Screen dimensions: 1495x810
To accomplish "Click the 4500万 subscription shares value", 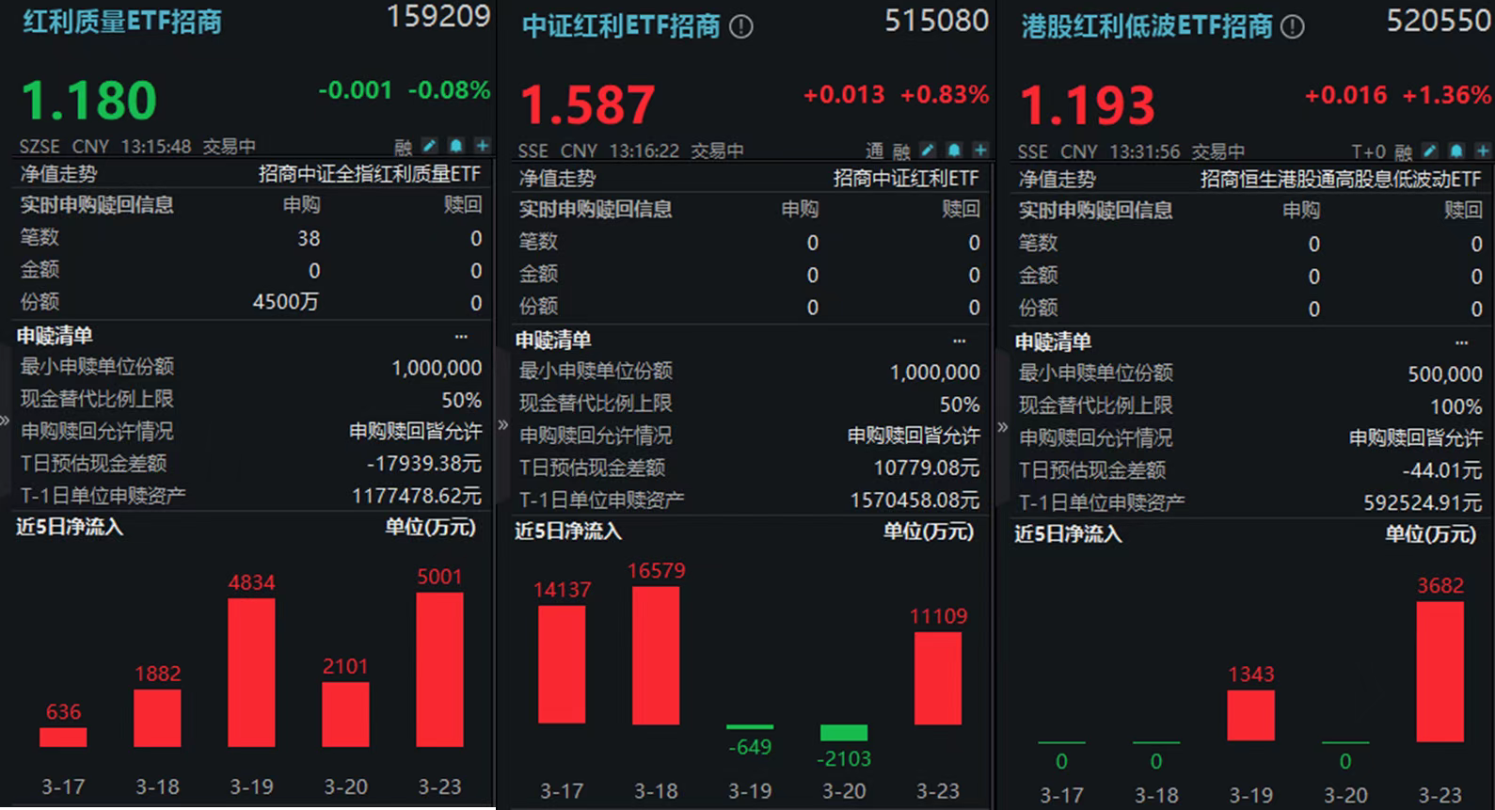I will 286,302.
